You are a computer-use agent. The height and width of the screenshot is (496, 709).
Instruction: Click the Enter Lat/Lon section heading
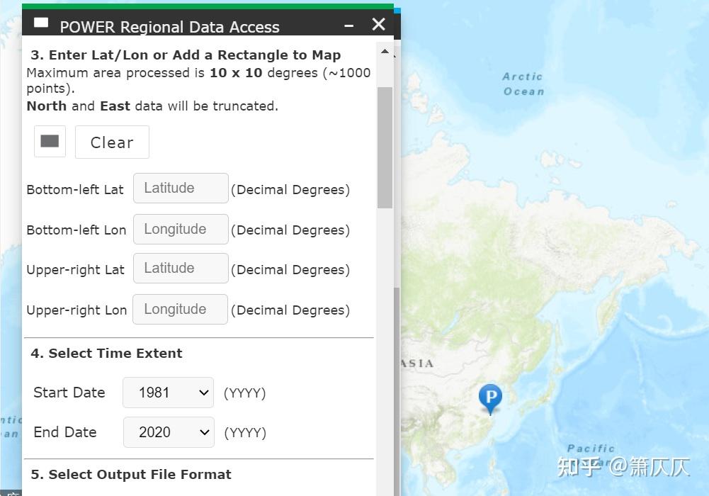186,55
